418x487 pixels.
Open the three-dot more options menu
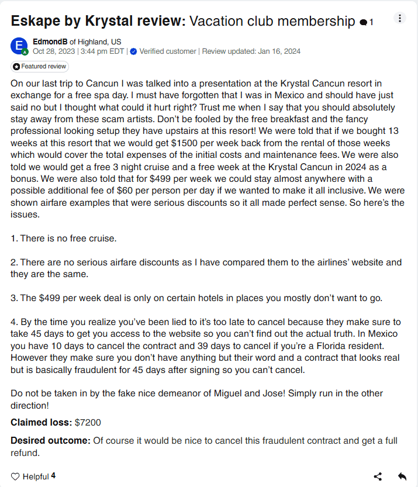click(400, 18)
